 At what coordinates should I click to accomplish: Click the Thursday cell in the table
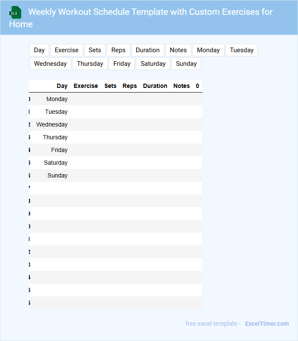[x=55, y=137]
